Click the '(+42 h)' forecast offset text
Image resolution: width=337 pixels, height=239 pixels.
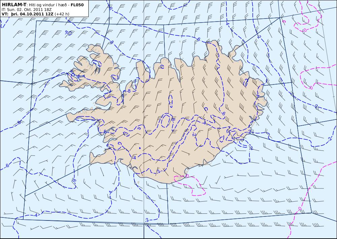(62, 14)
